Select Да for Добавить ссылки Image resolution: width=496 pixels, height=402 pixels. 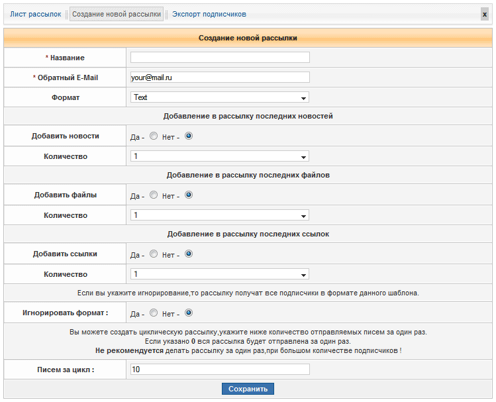point(154,254)
